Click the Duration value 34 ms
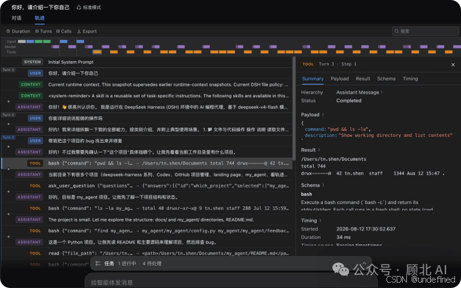Viewport: 461px width, 288px height. [343, 237]
